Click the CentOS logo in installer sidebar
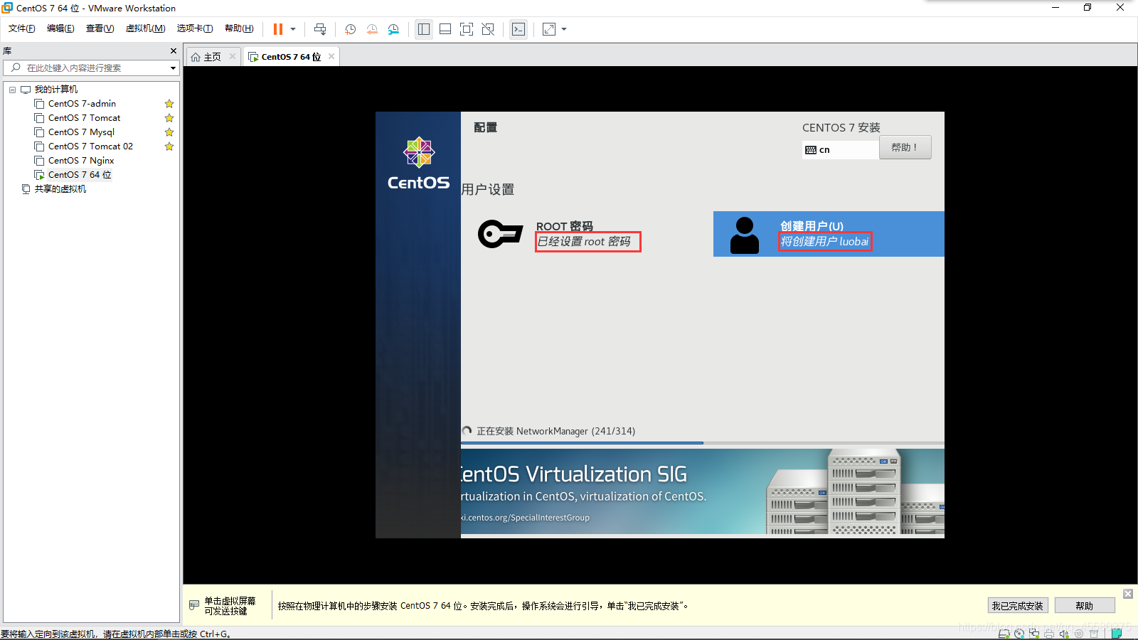This screenshot has width=1138, height=640. click(418, 164)
